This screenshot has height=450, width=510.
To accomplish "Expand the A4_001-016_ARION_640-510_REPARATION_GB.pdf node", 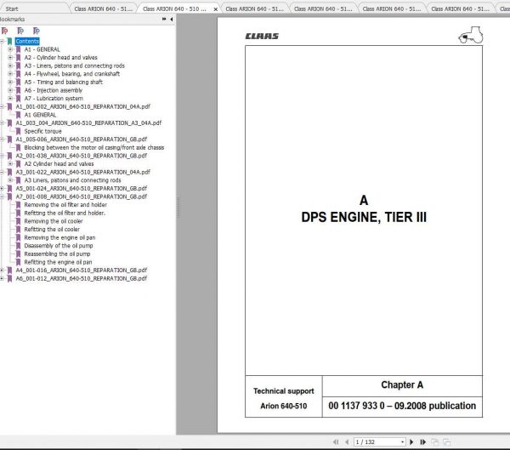I will coord(2,270).
